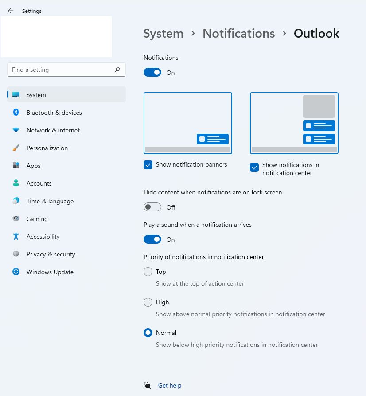The width and height of the screenshot is (366, 396).
Task: Click the Gaming controller icon
Action: pyautogui.click(x=16, y=218)
